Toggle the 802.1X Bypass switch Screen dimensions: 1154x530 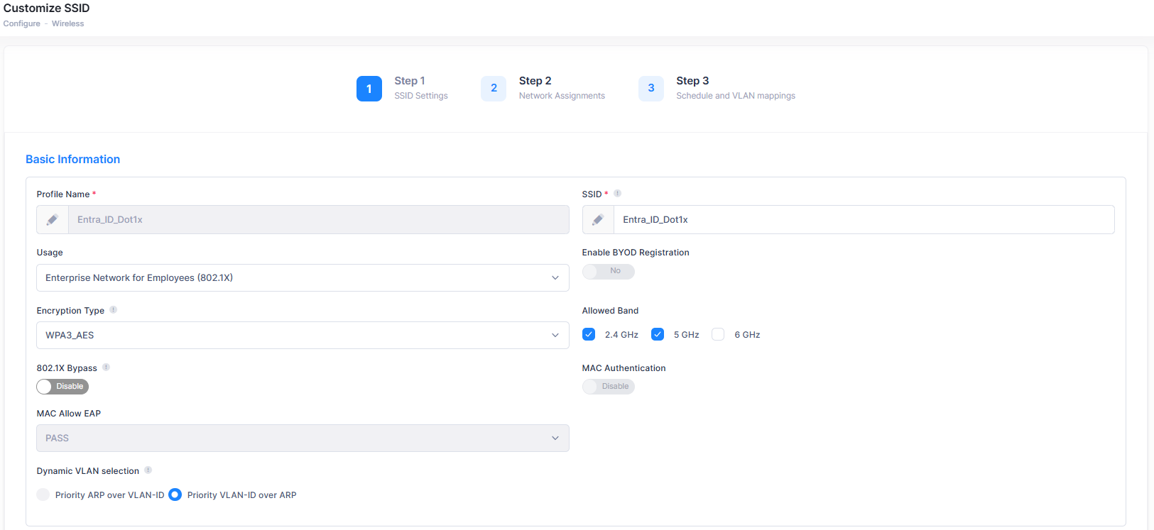[62, 387]
